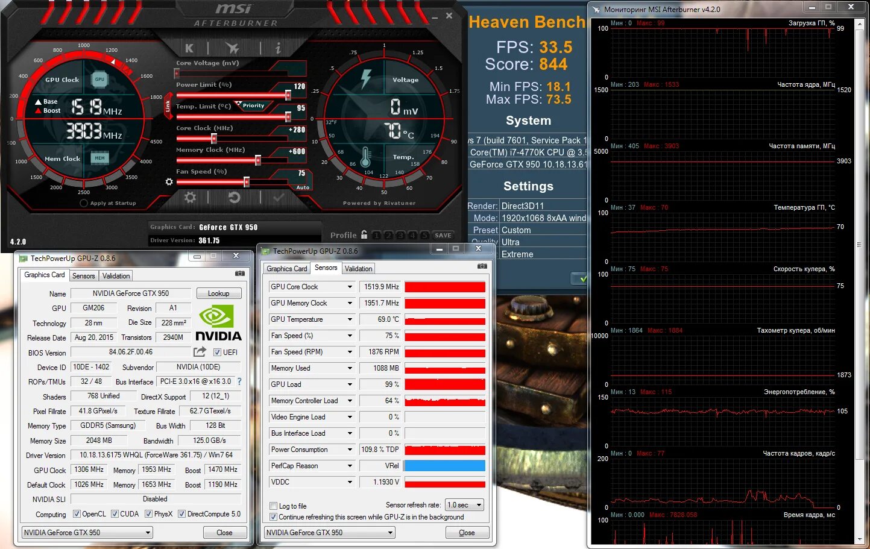This screenshot has height=549, width=870.
Task: Uncheck Continue refreshing in background checkbox
Action: pyautogui.click(x=274, y=517)
